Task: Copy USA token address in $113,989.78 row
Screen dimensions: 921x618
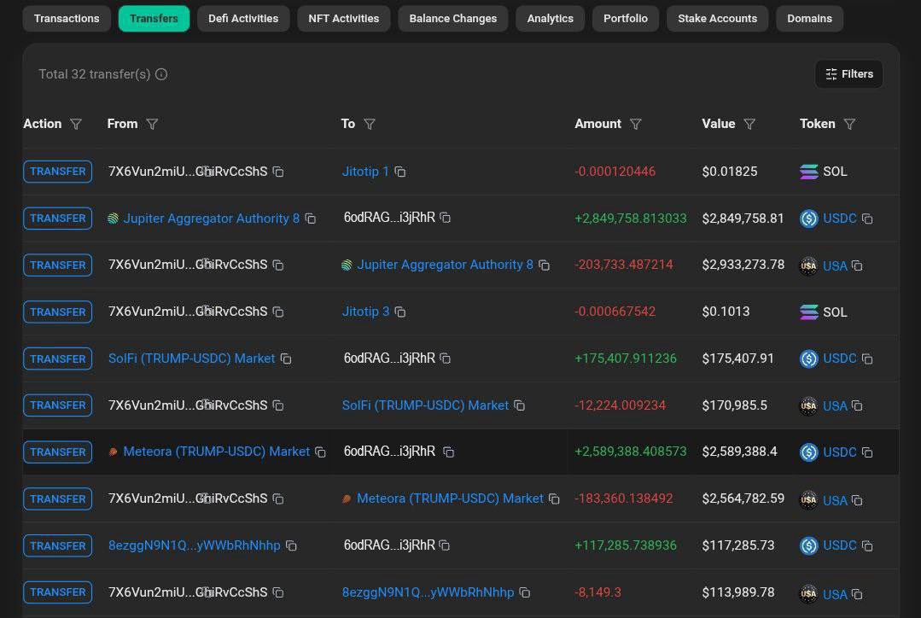Action: tap(857, 594)
